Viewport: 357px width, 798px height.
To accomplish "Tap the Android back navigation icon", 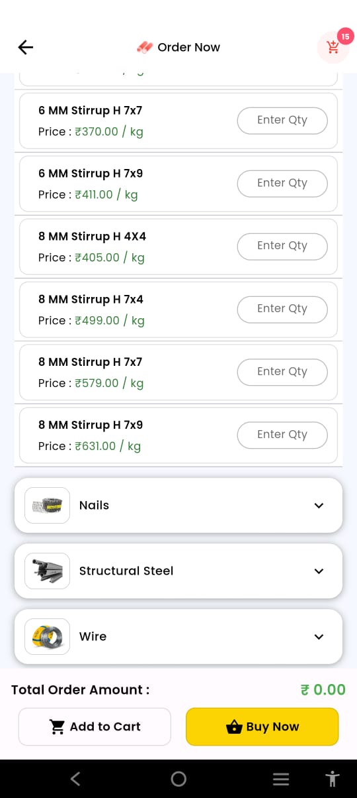I will coord(75,779).
